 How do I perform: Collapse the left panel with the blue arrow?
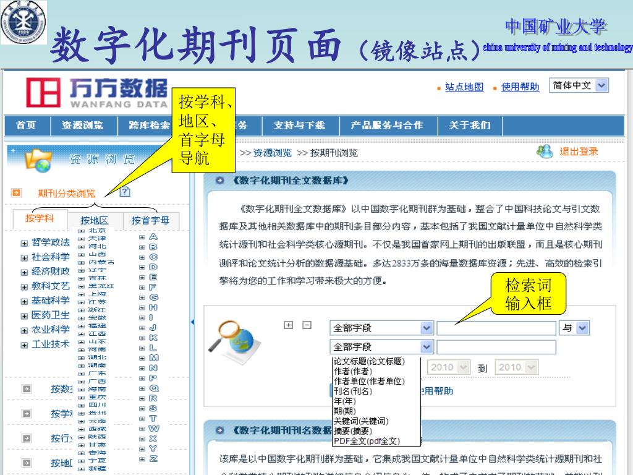pos(193,322)
